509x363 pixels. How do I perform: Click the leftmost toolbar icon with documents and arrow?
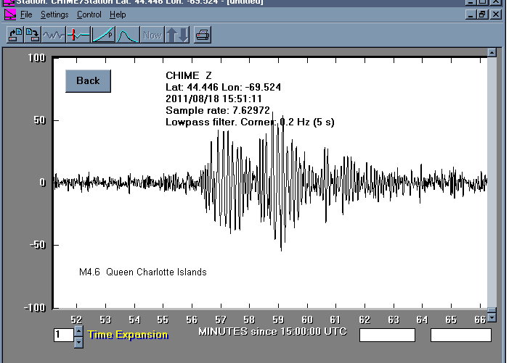[x=15, y=34]
